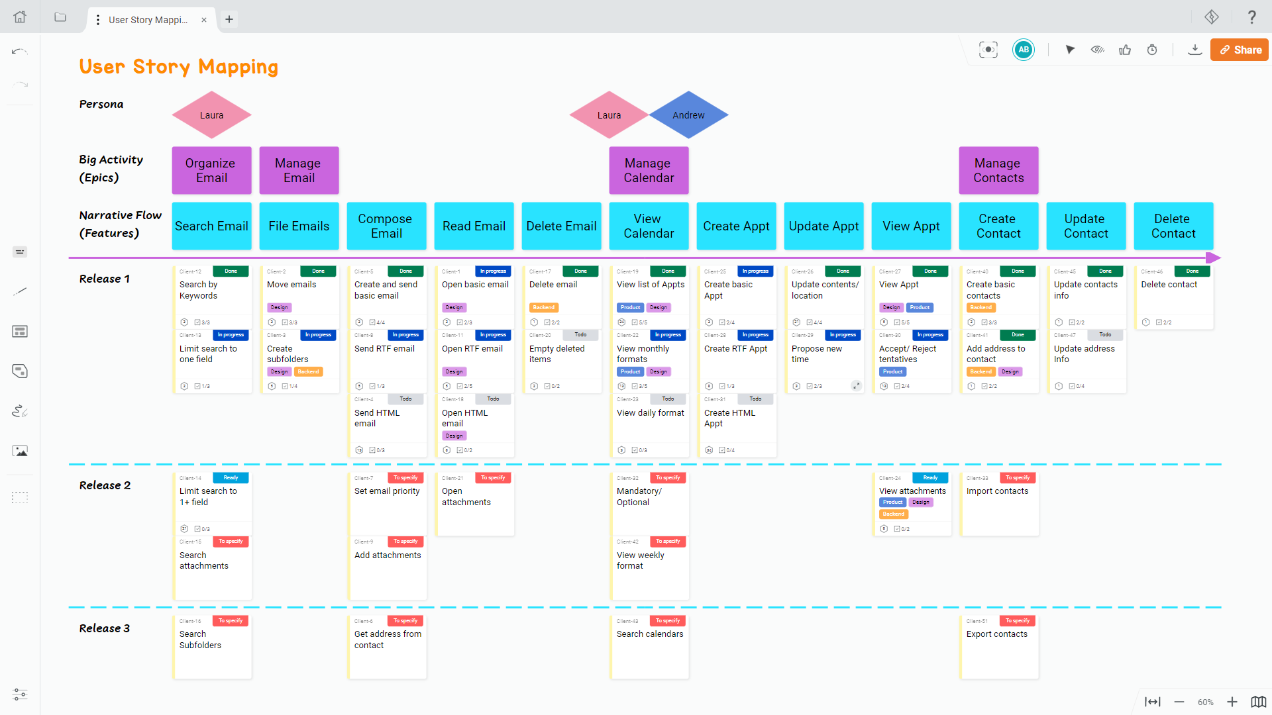Start the presentation timer
This screenshot has width=1272, height=715.
click(1152, 50)
